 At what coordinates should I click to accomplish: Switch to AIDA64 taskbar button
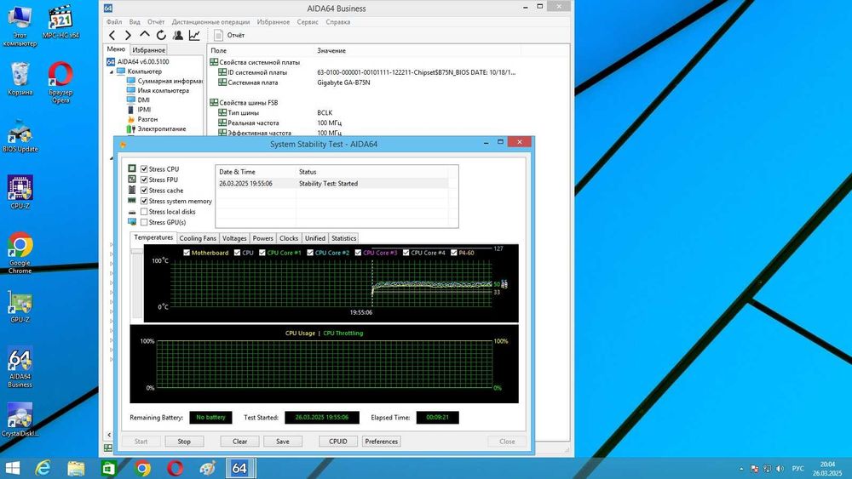click(x=239, y=468)
